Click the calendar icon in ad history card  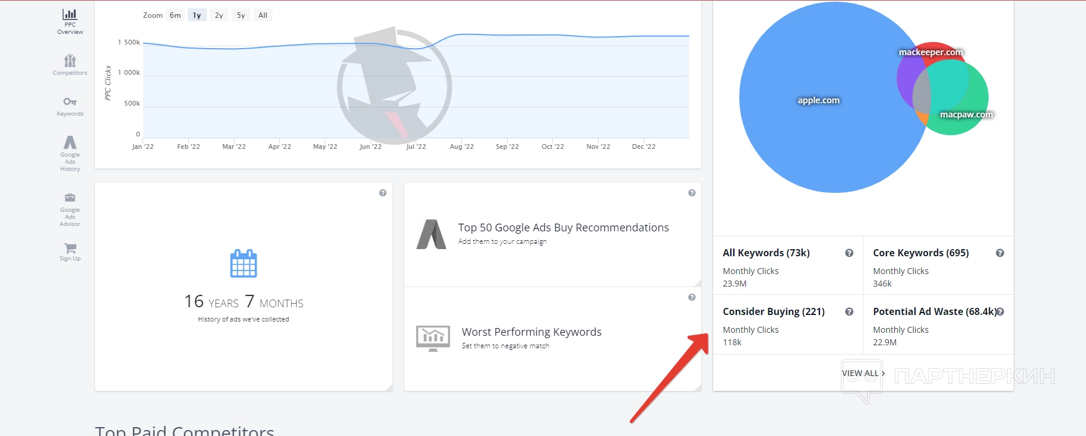[243, 263]
